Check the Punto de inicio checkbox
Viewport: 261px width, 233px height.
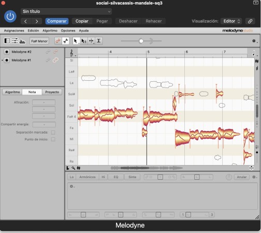53,139
